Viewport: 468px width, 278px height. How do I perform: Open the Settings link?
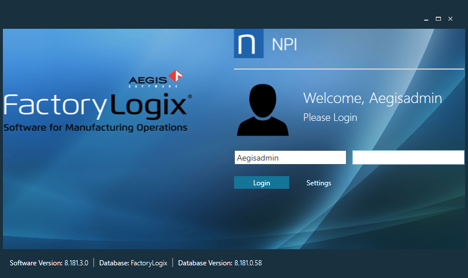(x=319, y=183)
